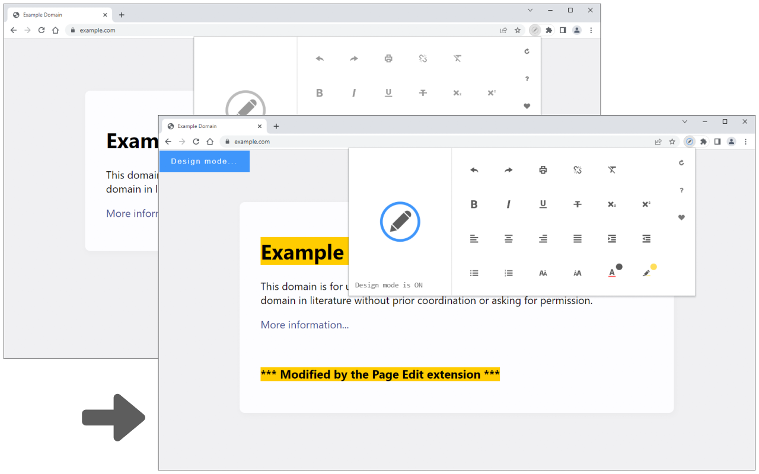Select the bulleted list icon
The image size is (759, 474).
pos(474,273)
